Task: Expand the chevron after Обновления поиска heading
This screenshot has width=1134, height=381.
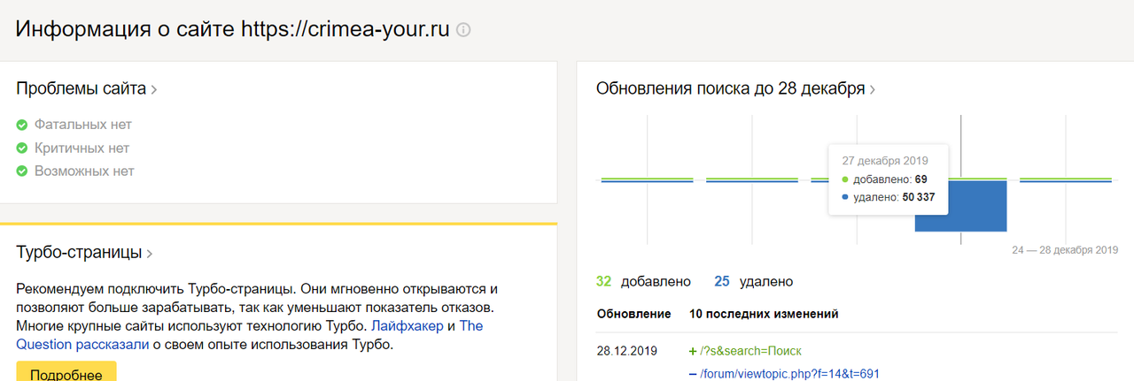Action: [x=873, y=89]
